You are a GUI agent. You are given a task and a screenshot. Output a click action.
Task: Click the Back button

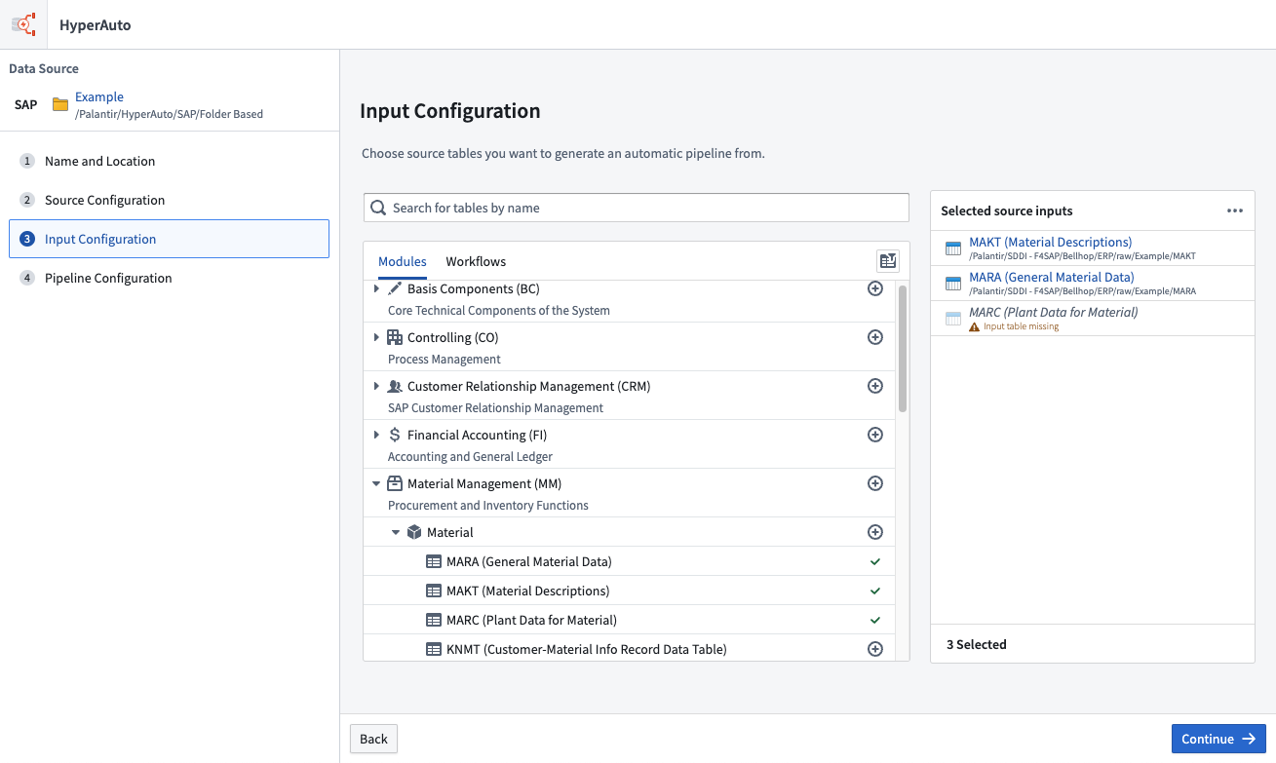pos(374,739)
